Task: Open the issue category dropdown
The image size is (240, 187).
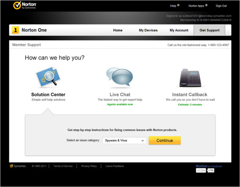Action: pyautogui.click(x=124, y=140)
